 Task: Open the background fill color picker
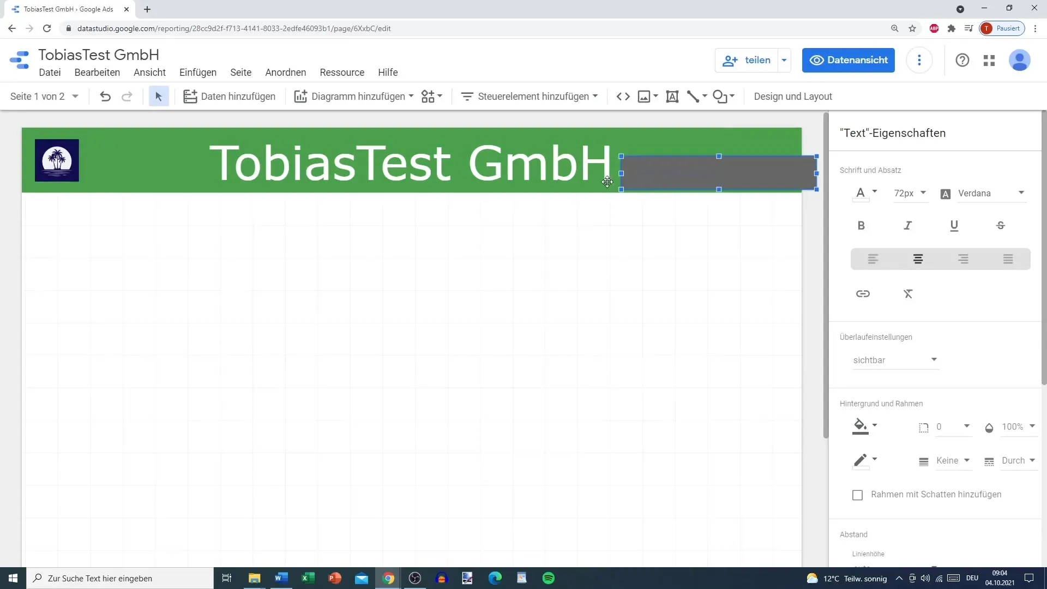coord(864,426)
